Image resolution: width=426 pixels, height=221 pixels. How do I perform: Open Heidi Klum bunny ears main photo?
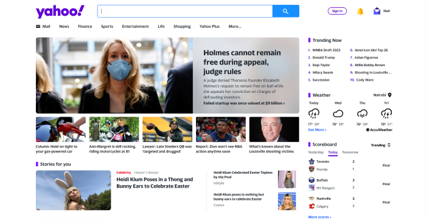(74, 190)
